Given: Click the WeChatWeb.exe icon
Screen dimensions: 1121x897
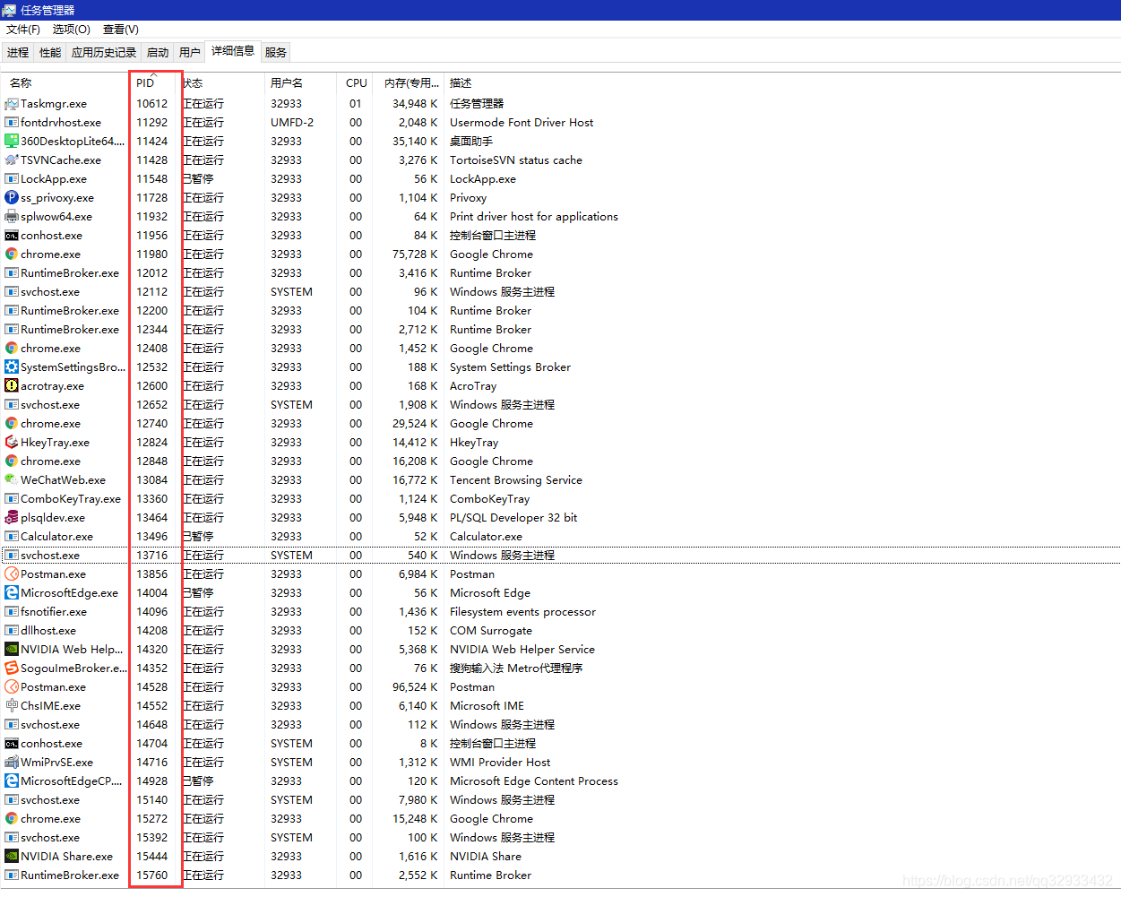Looking at the screenshot, I should (x=12, y=480).
